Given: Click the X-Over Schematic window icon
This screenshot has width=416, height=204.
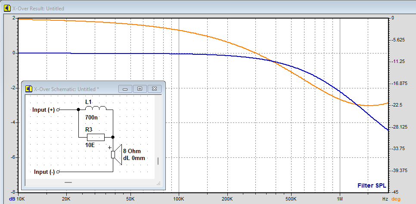Looking at the screenshot, I should pos(28,89).
